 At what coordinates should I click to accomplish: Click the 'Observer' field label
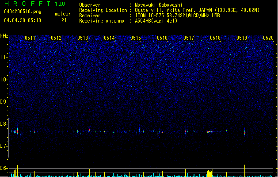point(90,5)
